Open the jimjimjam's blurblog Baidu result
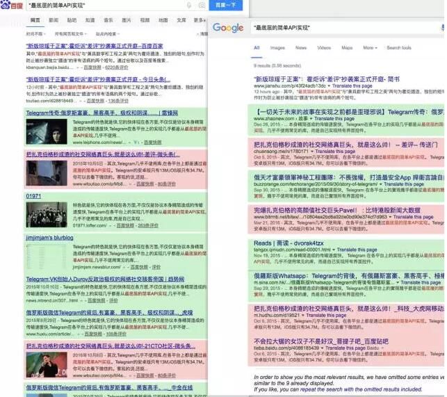This screenshot has height=397, width=447. click(49, 238)
